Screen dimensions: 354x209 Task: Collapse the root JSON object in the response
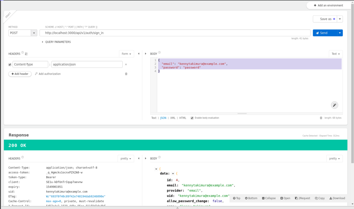156,169
